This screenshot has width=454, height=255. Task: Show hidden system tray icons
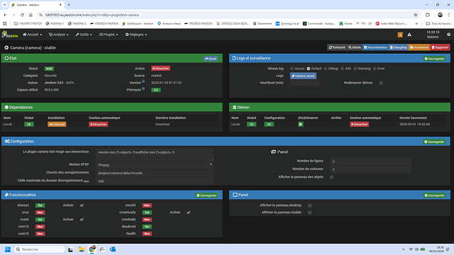pos(403,249)
